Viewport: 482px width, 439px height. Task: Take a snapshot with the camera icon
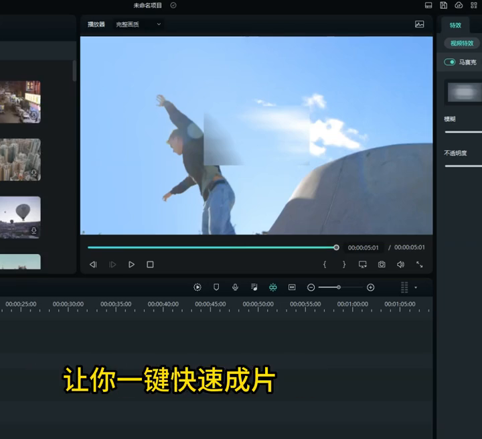382,265
